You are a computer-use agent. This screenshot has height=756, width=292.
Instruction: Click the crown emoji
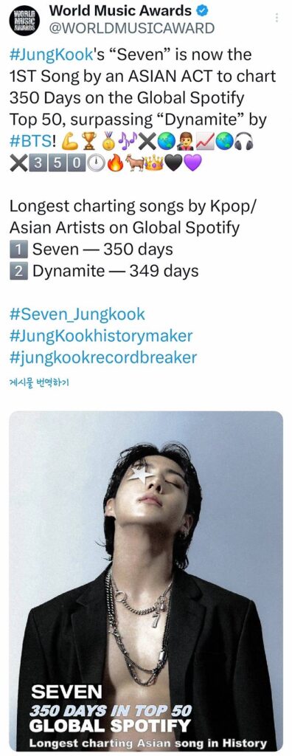[153, 164]
